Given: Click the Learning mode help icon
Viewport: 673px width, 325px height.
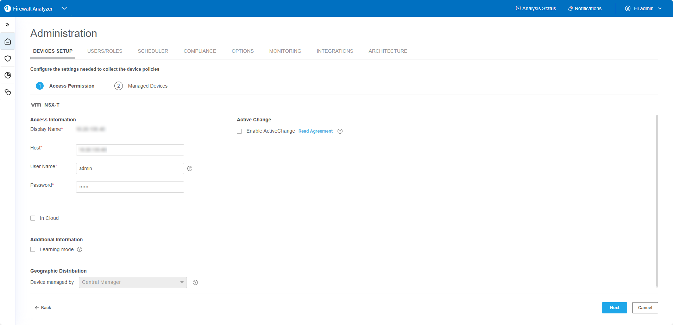Looking at the screenshot, I should [x=80, y=249].
